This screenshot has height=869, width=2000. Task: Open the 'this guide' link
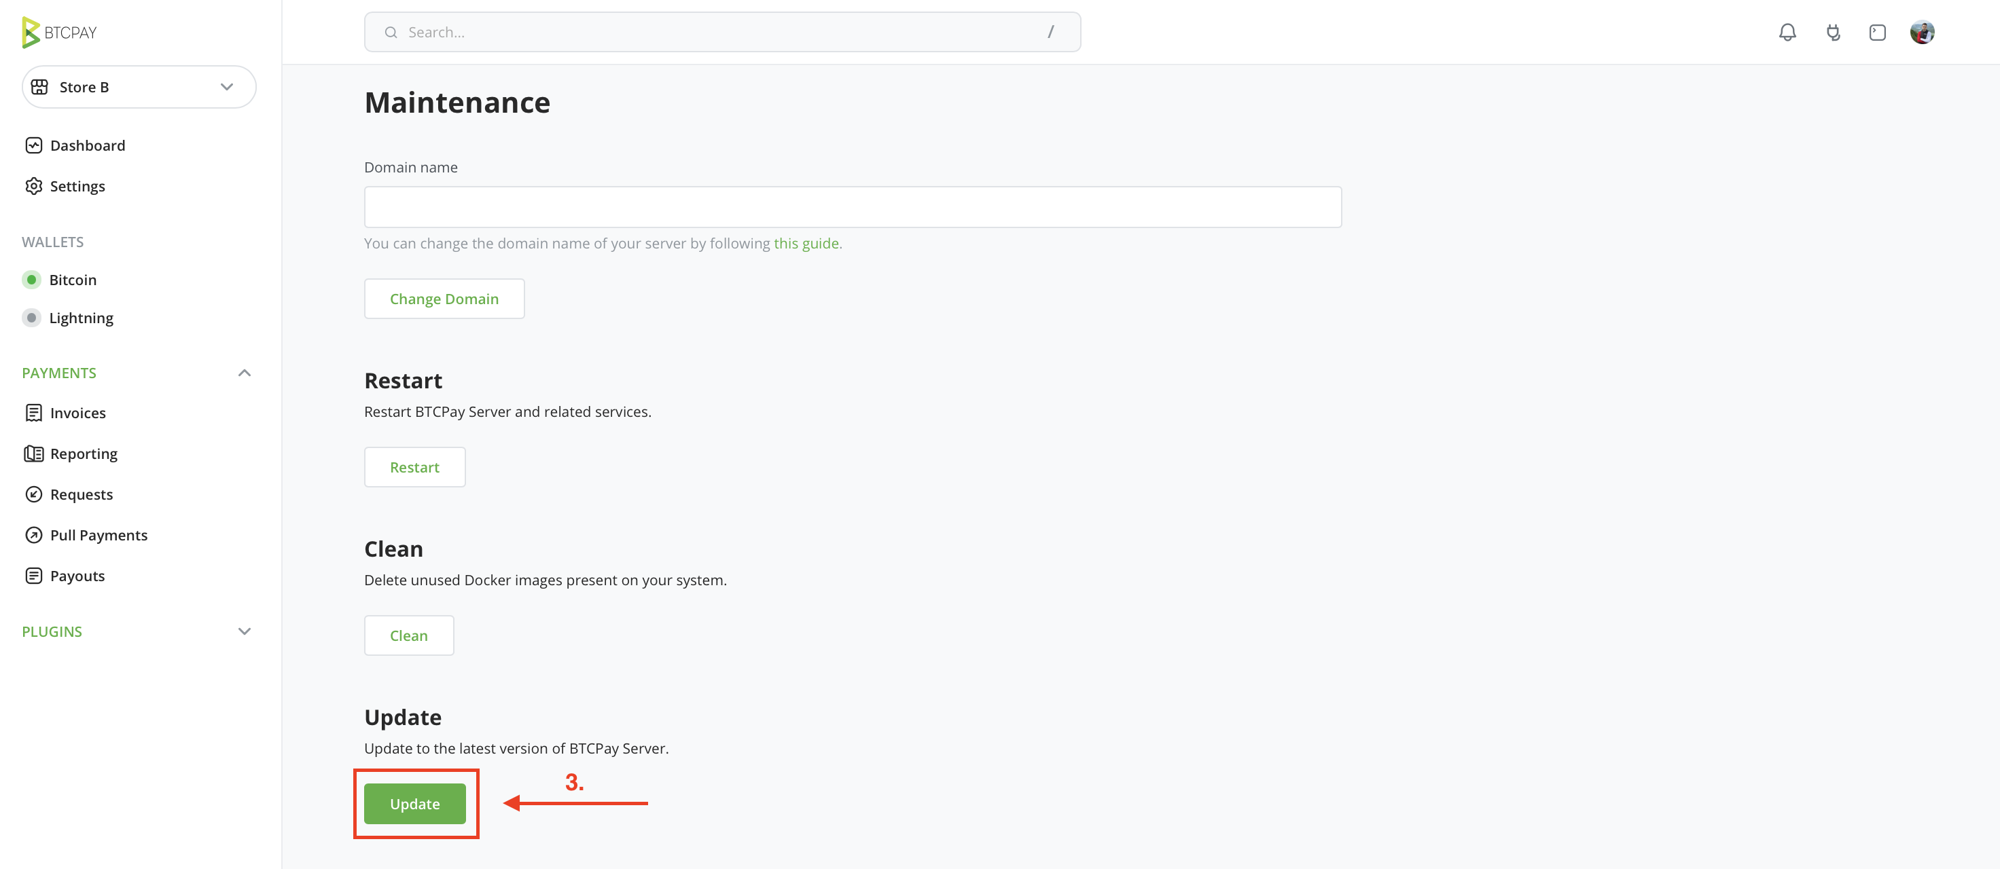[806, 243]
